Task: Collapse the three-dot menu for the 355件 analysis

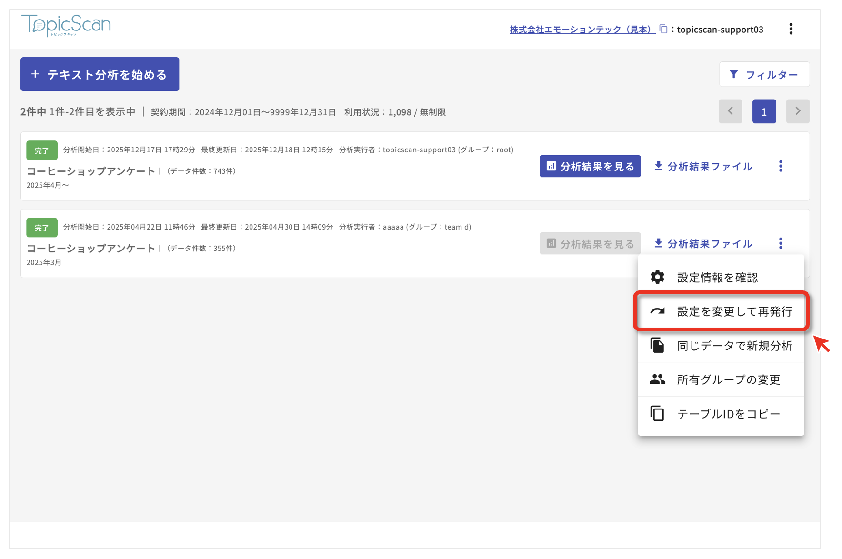Action: [780, 243]
